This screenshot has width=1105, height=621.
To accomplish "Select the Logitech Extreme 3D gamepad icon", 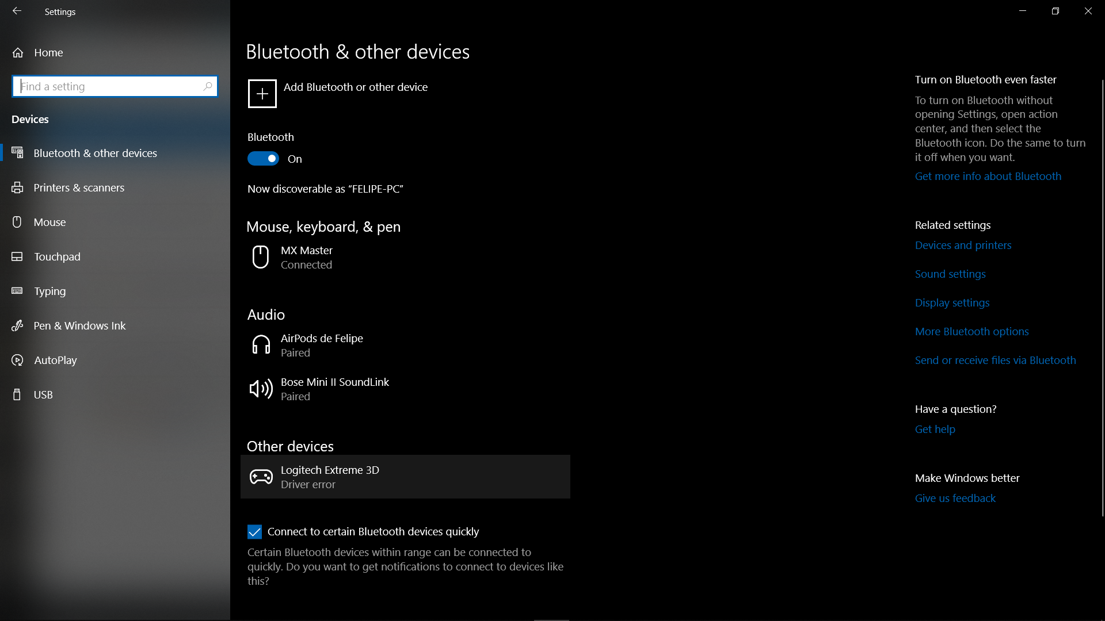I will pyautogui.click(x=261, y=477).
